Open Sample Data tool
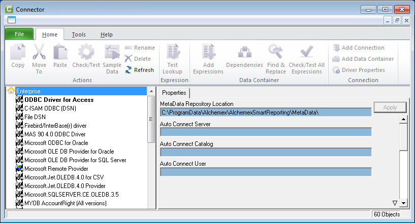Image resolution: width=415 pixels, height=223 pixels. point(112,59)
